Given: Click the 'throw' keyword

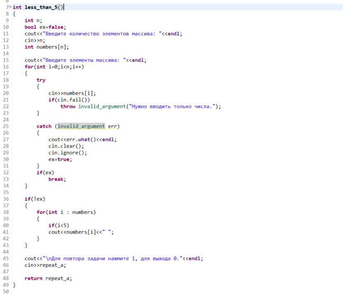Looking at the screenshot, I should point(68,107).
